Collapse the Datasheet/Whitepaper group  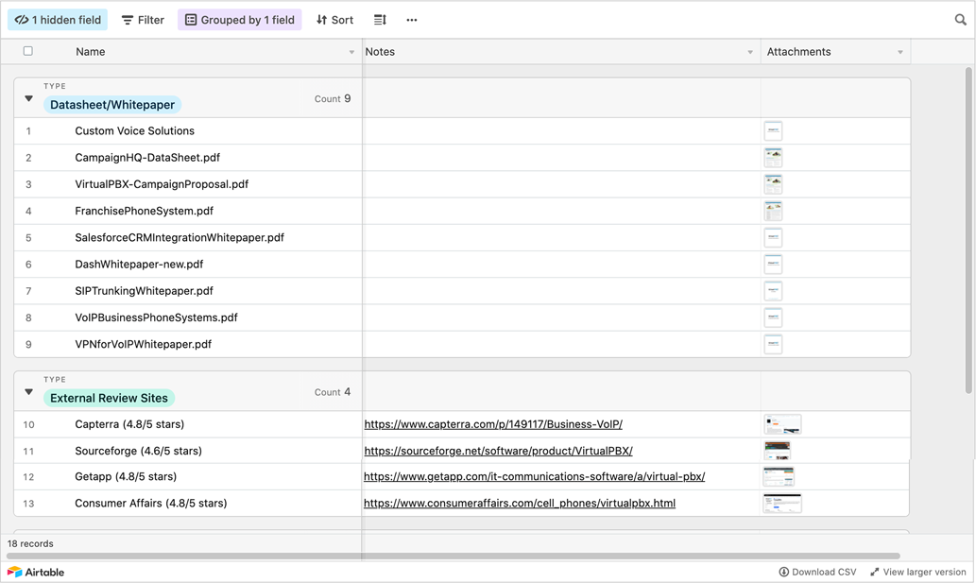click(28, 98)
